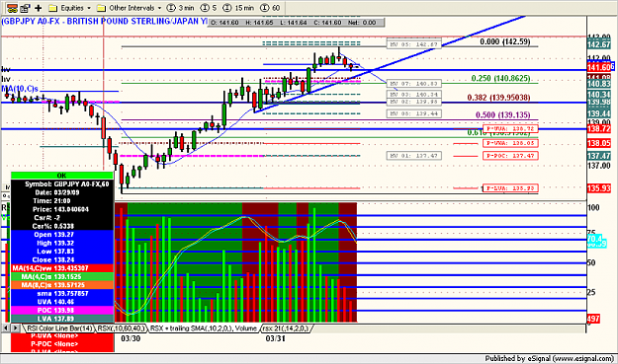618x364 pixels.
Task: Click the HV 01: 137.47 label box
Action: coord(414,156)
